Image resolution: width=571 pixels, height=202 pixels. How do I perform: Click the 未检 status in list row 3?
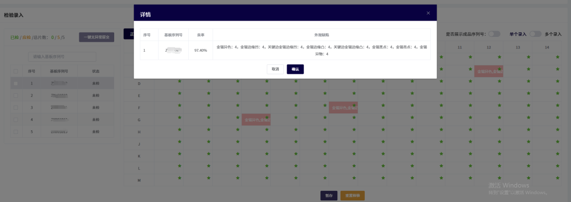(x=96, y=108)
